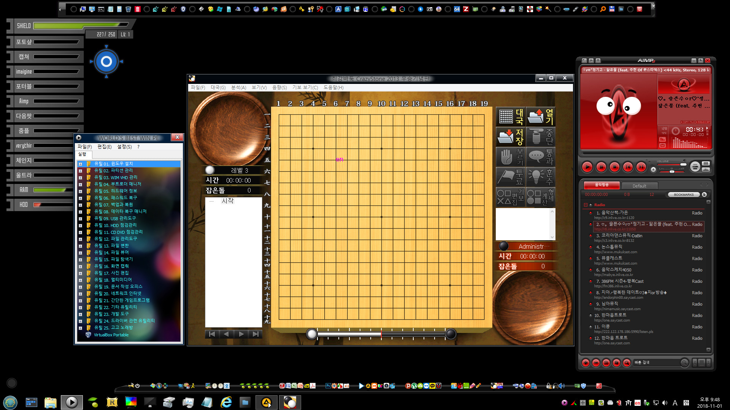Open 설정(S) menu in WORLD'S BEST WIN PE
This screenshot has width=730, height=410.
point(124,147)
